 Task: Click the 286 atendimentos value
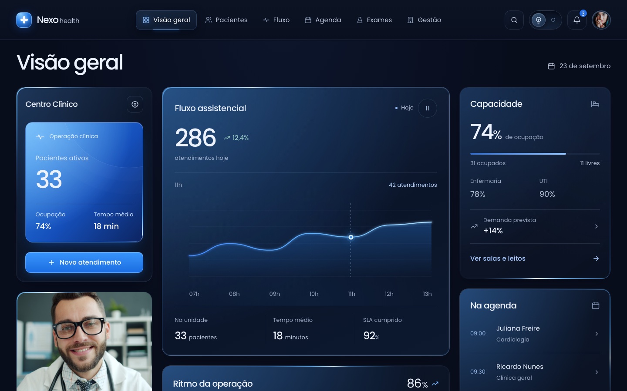[196, 138]
